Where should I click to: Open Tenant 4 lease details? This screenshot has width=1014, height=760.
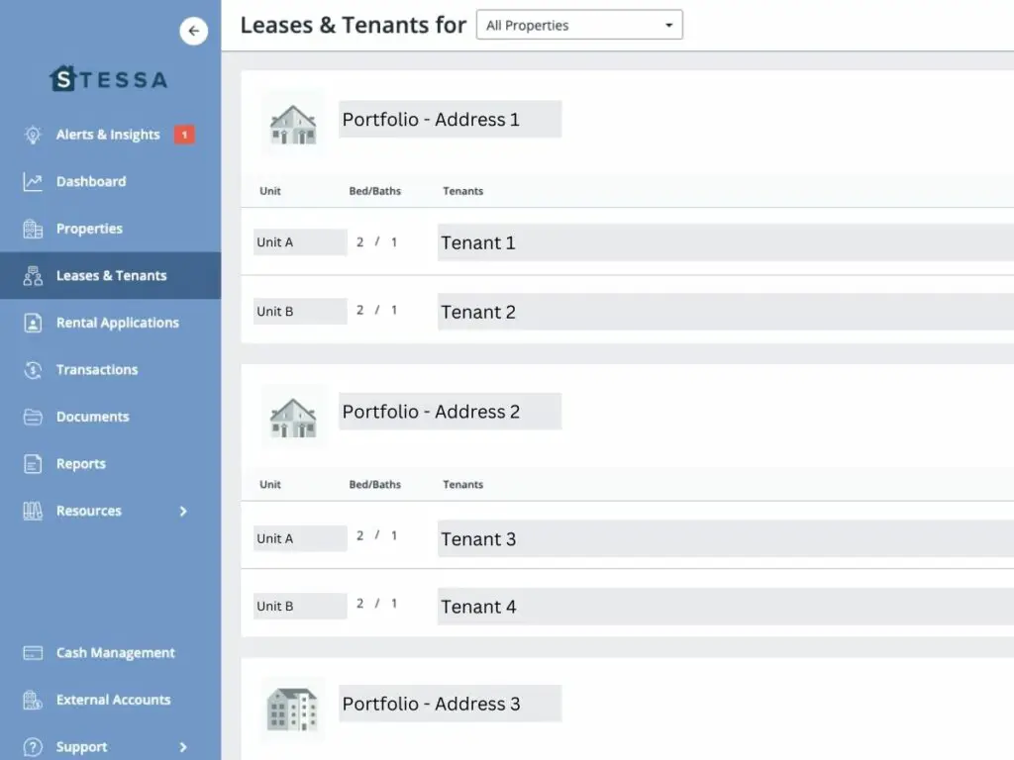pyautogui.click(x=726, y=607)
